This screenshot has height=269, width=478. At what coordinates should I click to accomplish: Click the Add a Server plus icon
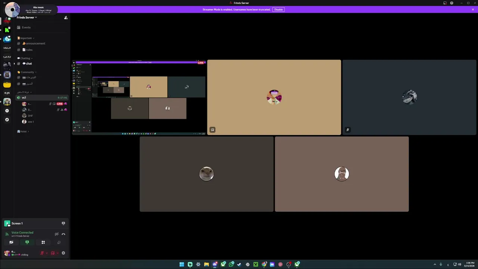tap(7, 111)
